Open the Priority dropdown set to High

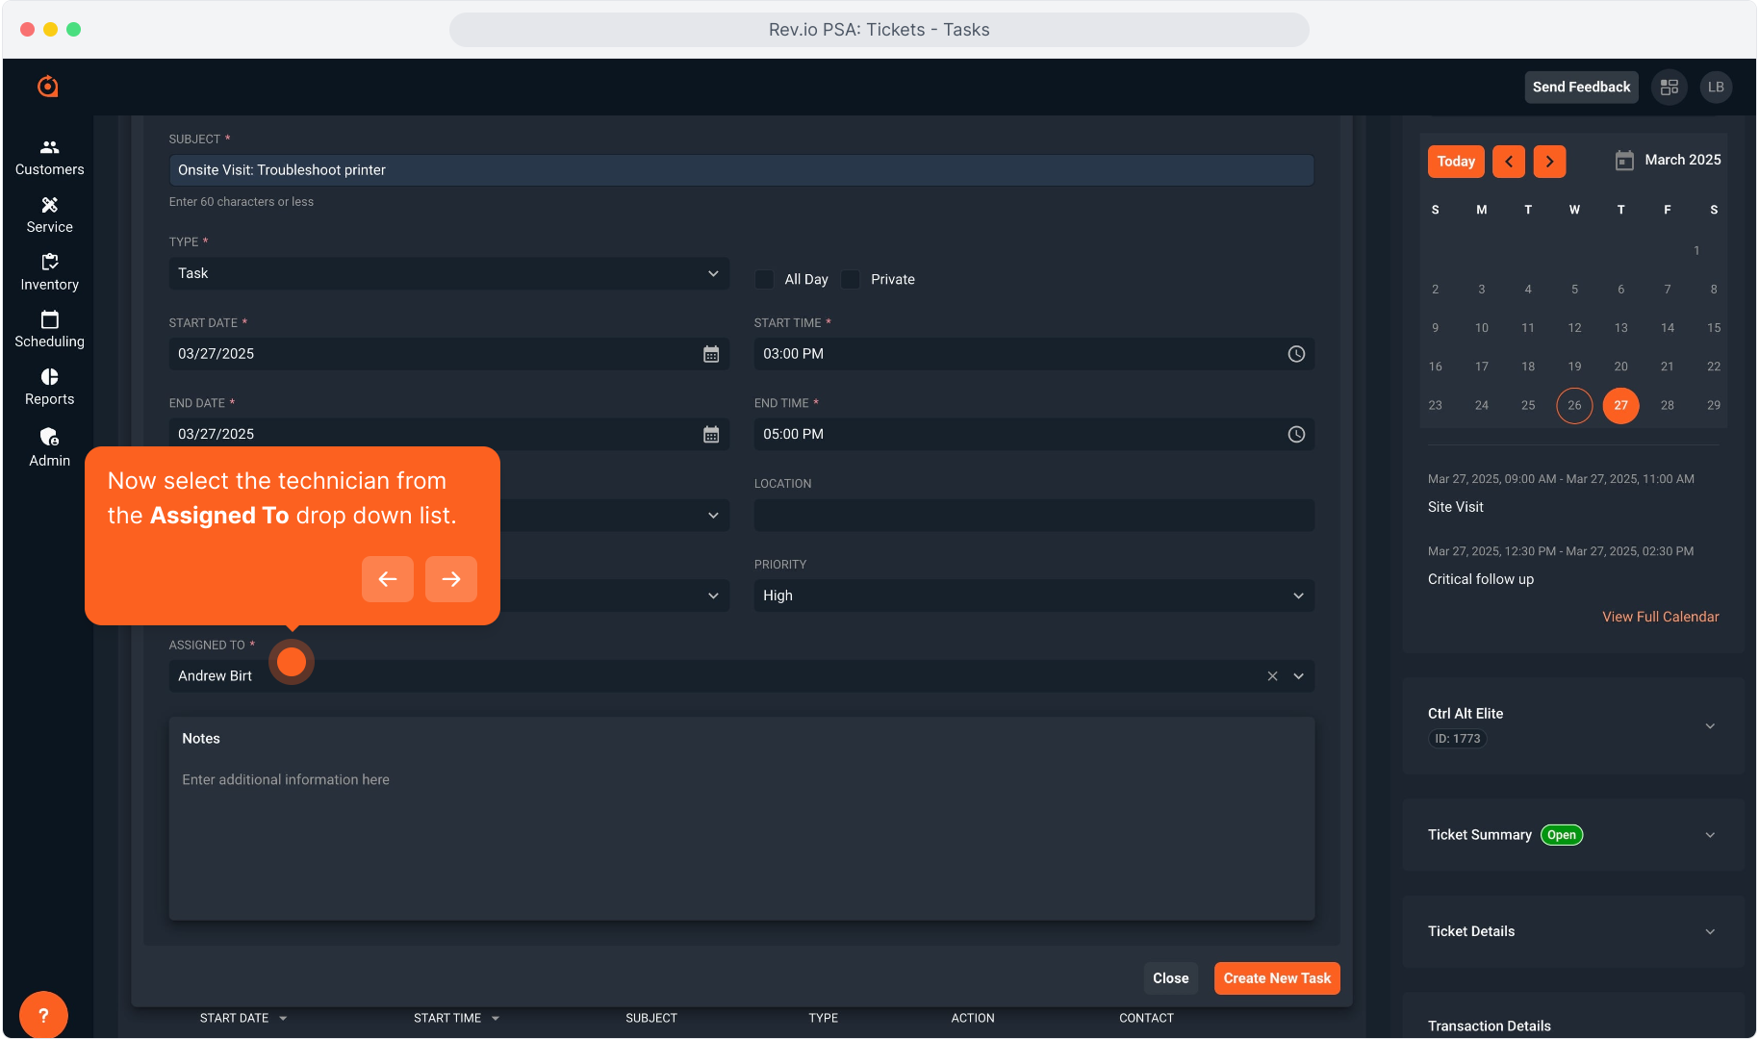click(x=1033, y=596)
